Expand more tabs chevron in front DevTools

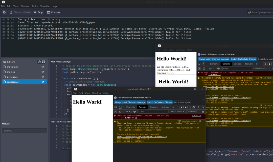[173, 107]
